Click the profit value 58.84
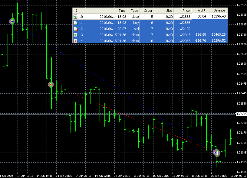Image resolution: width=247 pixels, height=178 pixels. pyautogui.click(x=202, y=16)
